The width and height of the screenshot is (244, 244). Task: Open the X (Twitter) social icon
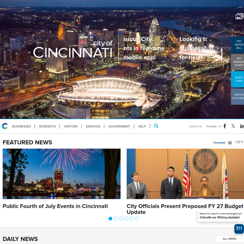click(233, 126)
